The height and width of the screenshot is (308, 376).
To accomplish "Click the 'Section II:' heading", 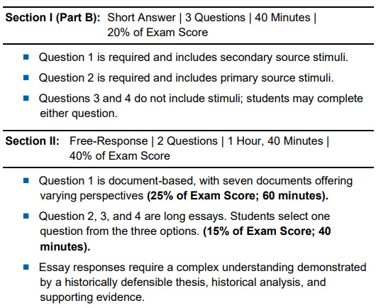I will click(33, 141).
